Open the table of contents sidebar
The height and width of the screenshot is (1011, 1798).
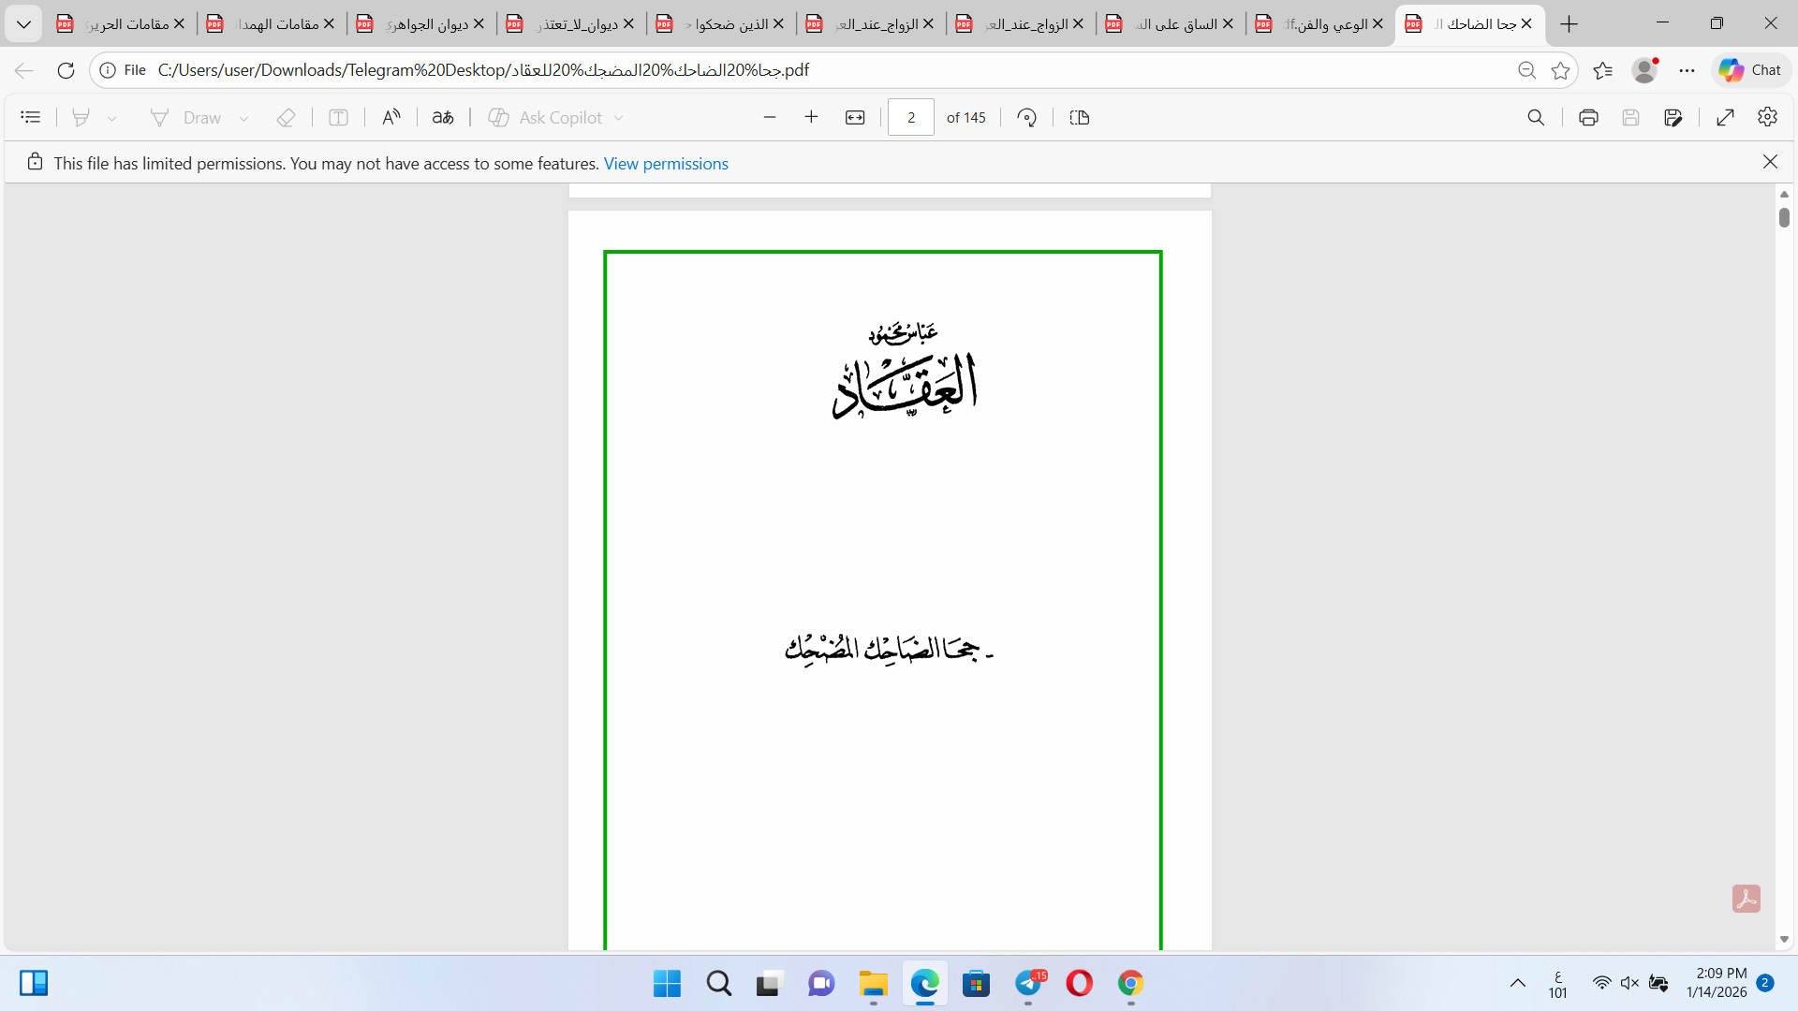(31, 117)
